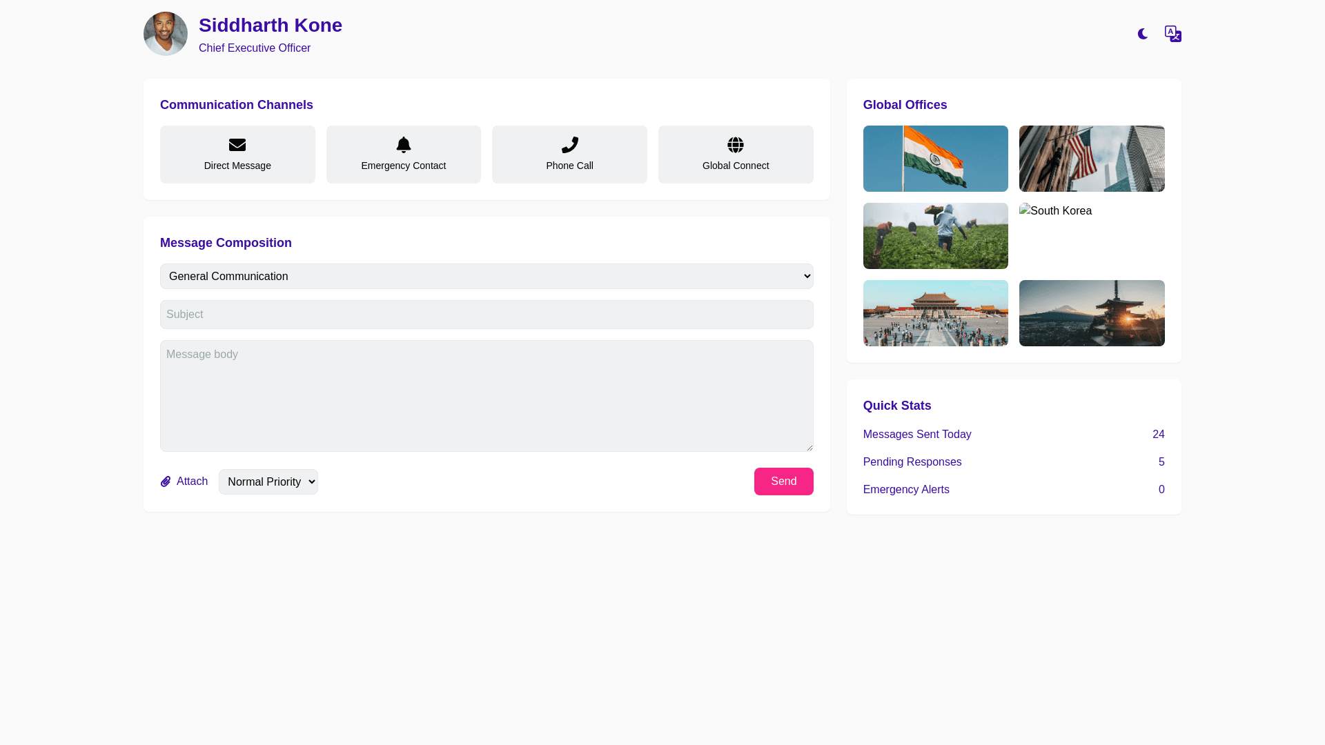This screenshot has width=1325, height=745.
Task: Click the Attach link text
Action: [x=192, y=481]
